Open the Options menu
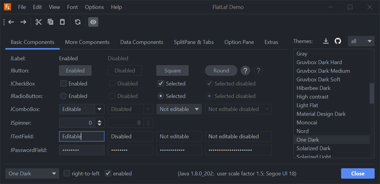 coord(94,7)
